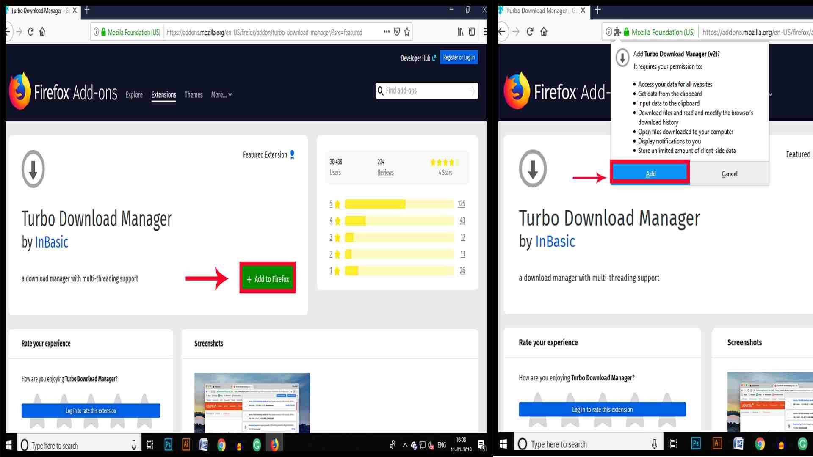Click the Add to Firefox button

[x=268, y=279]
